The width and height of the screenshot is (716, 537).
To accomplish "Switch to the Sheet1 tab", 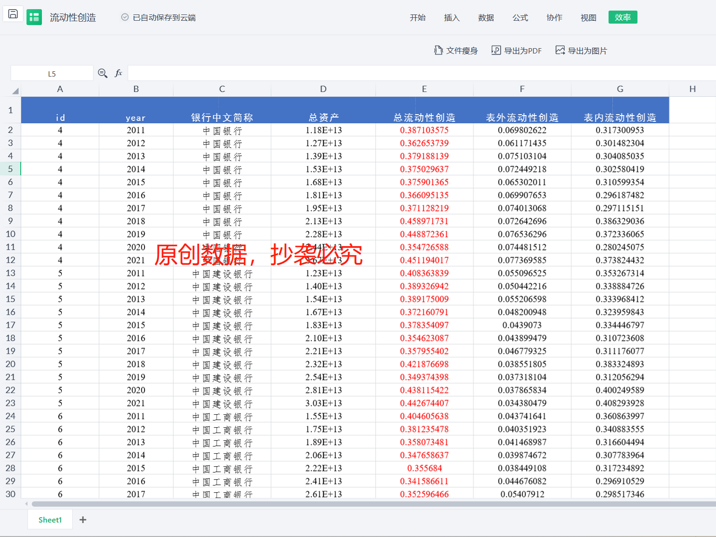I will (50, 520).
